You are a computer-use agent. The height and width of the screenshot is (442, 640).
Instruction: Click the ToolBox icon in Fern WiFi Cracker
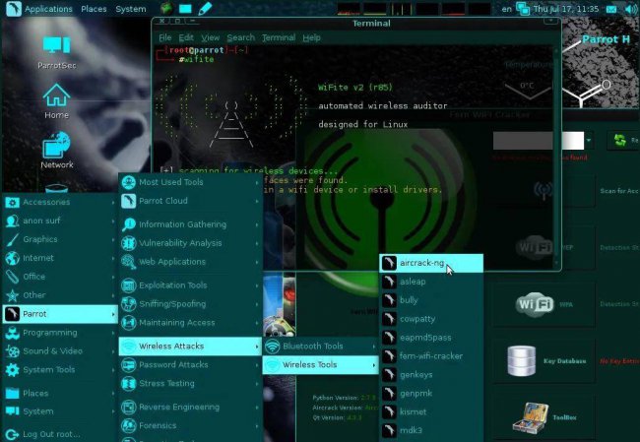[x=531, y=417]
